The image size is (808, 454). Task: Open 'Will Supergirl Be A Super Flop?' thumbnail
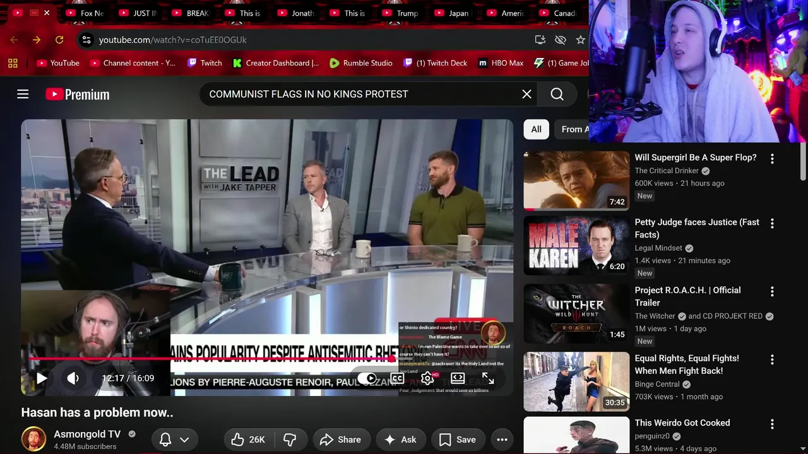576,180
